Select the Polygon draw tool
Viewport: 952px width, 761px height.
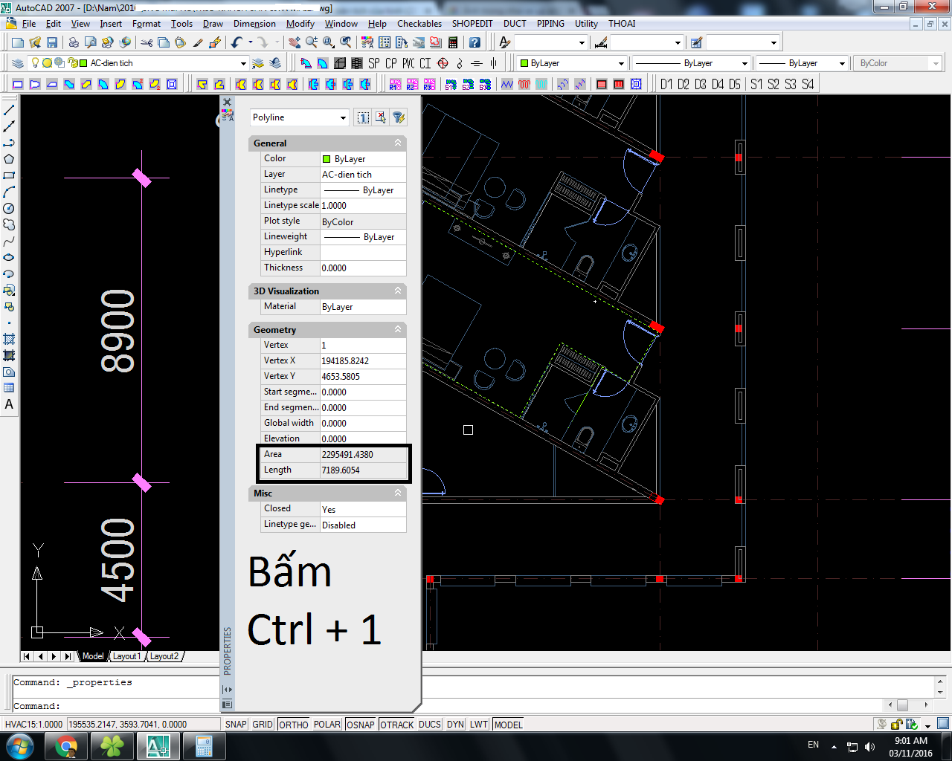[9, 159]
